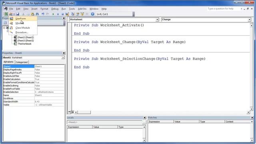256x144 pixels.
Task: Open the Format menu
Action: point(44,9)
